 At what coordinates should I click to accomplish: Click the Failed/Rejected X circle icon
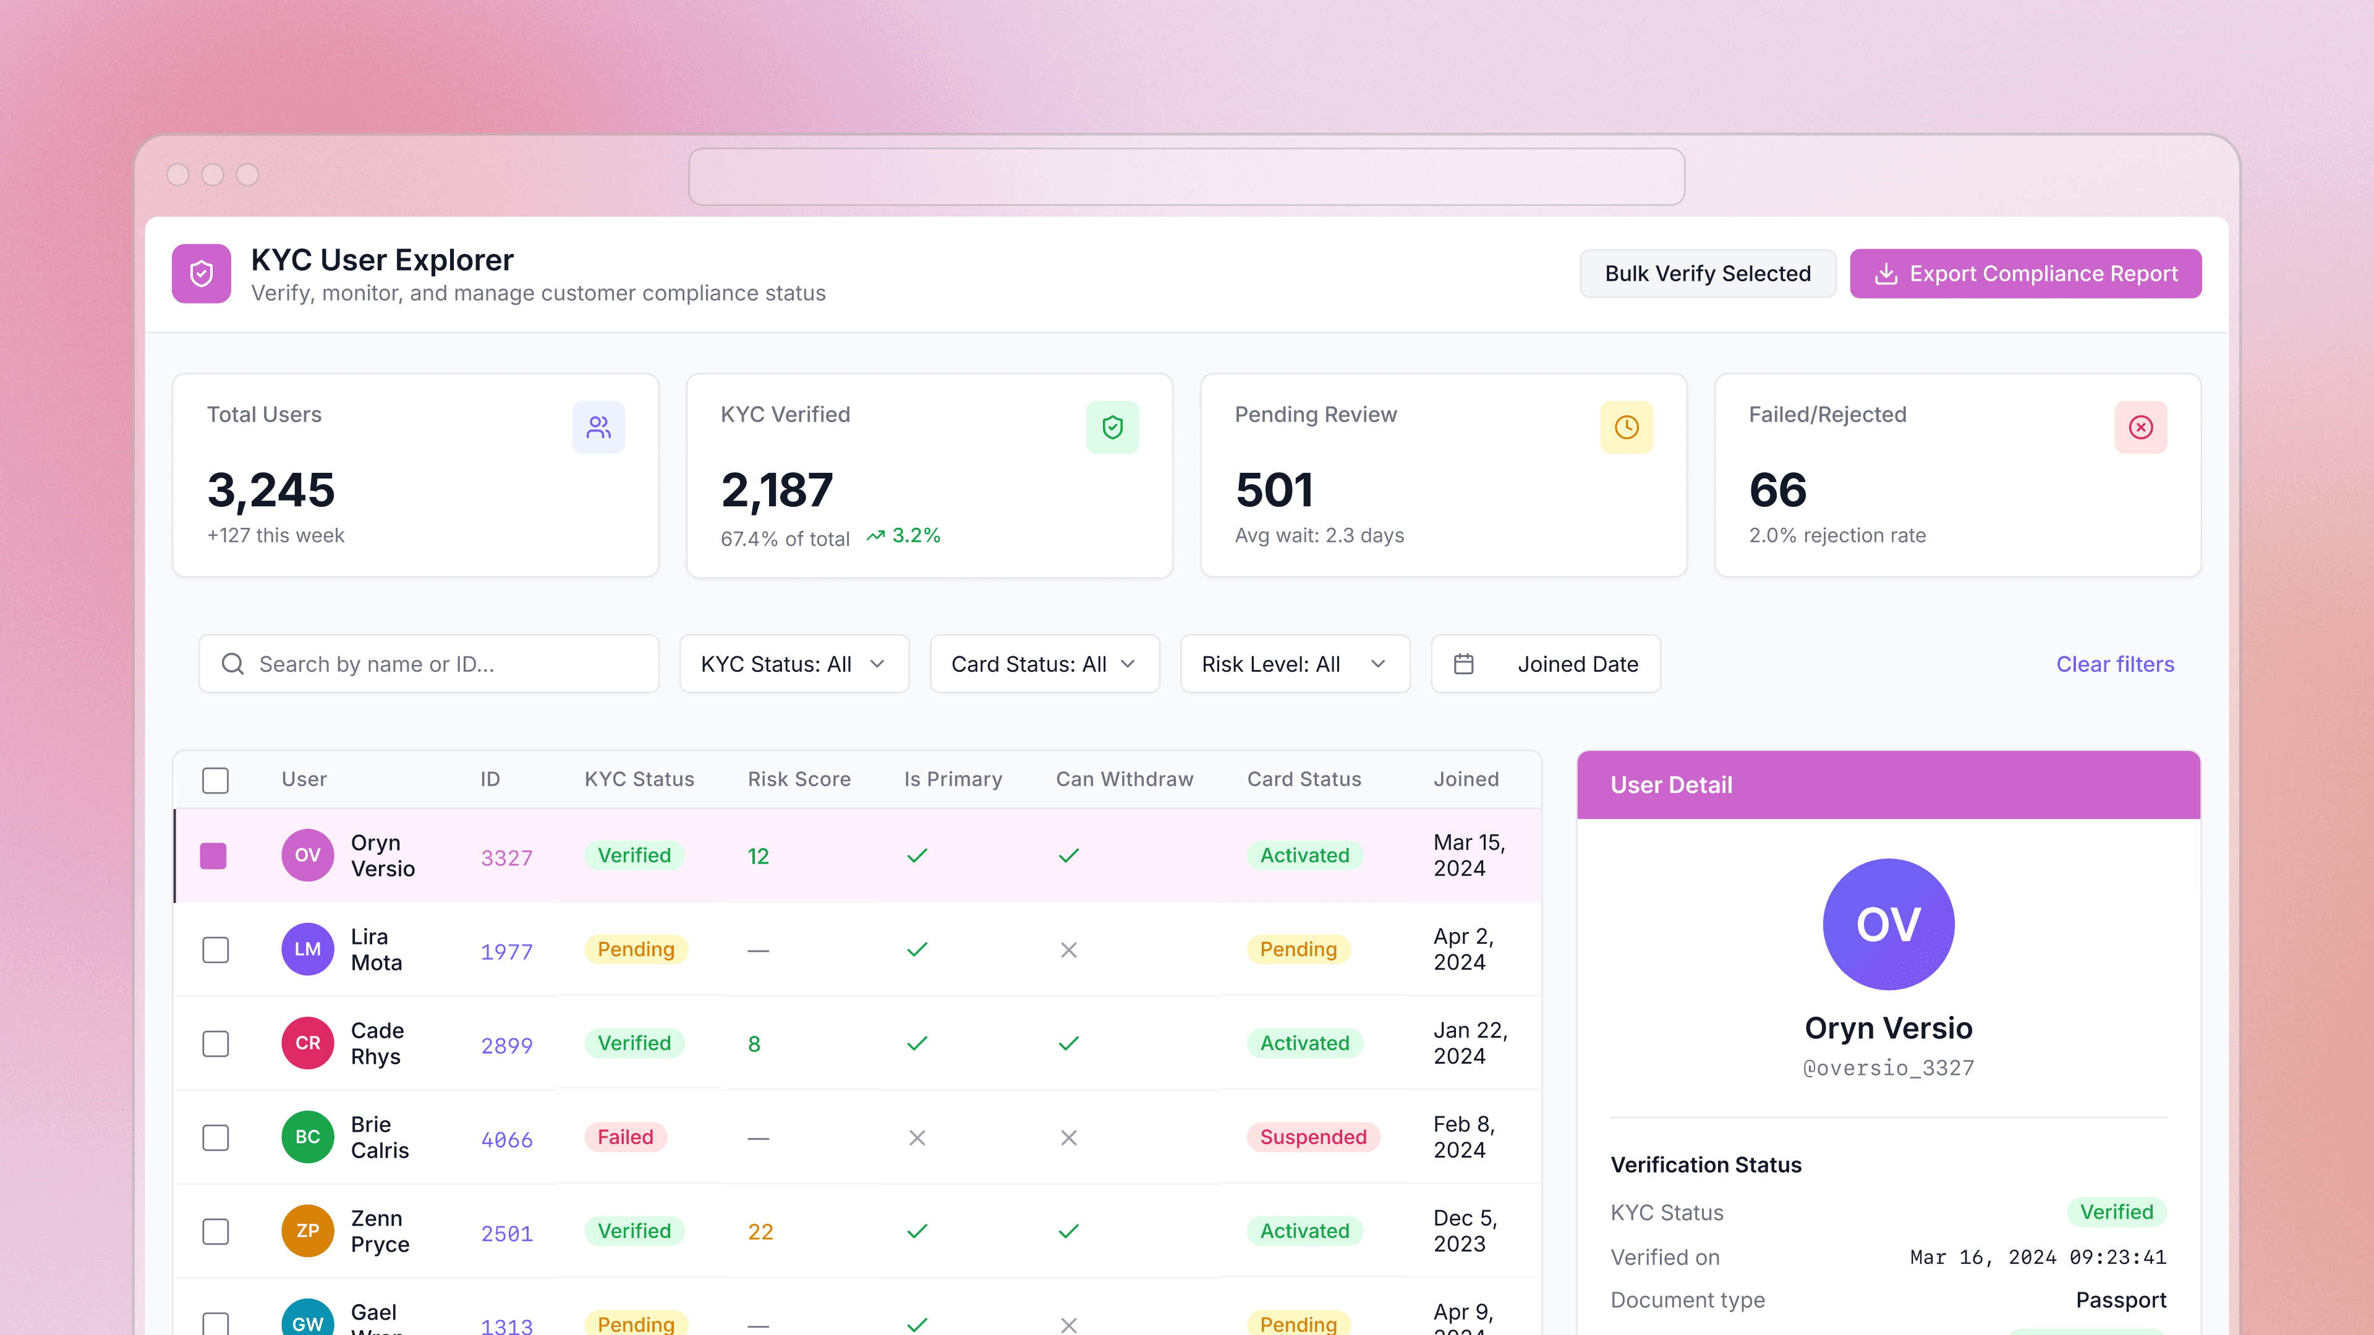coord(2141,428)
